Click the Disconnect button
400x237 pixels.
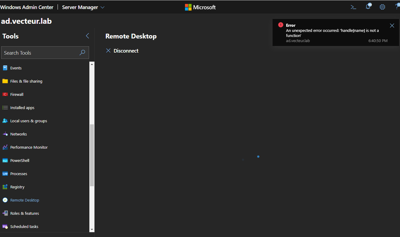122,51
